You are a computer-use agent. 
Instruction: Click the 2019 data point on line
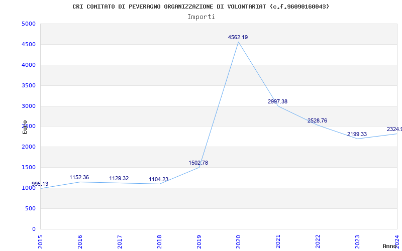[x=199, y=167]
